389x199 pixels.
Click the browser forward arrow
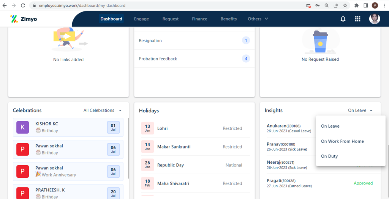coord(14,5)
